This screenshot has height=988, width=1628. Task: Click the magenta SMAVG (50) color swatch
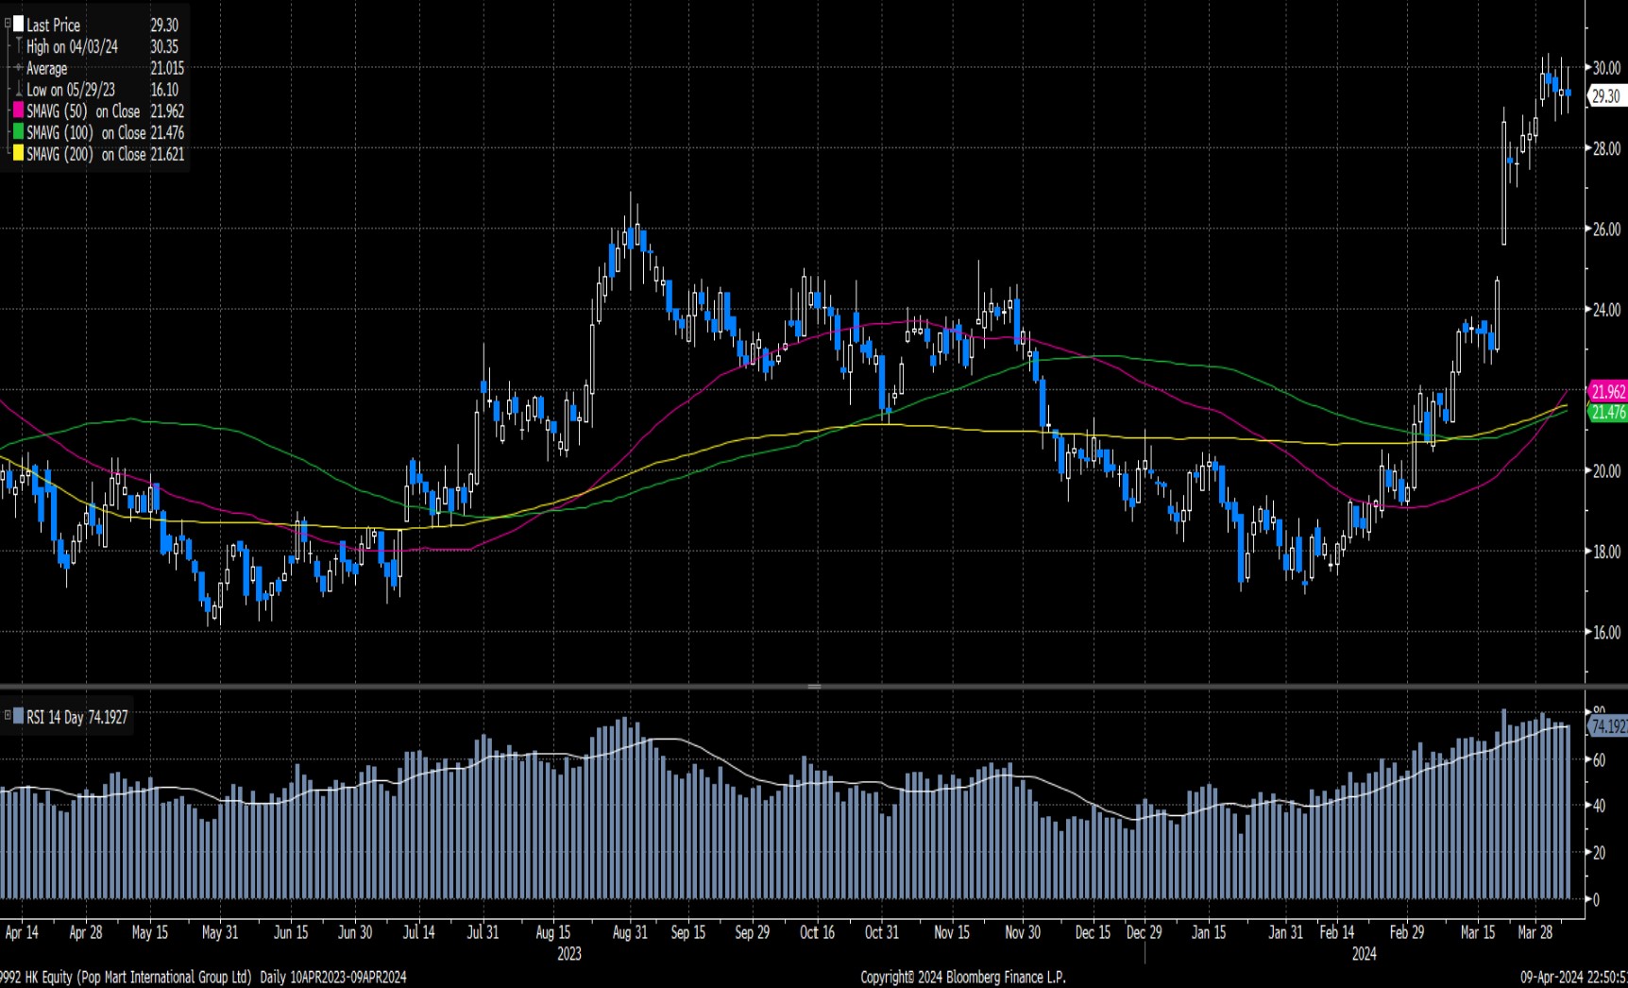[x=18, y=111]
